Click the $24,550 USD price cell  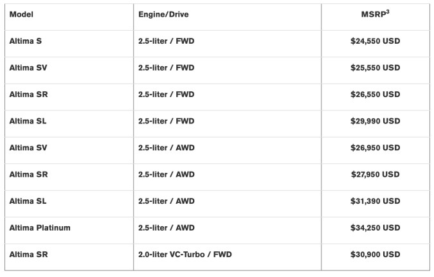coord(375,40)
